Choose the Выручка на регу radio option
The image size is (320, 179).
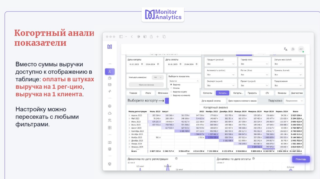click(x=171, y=92)
